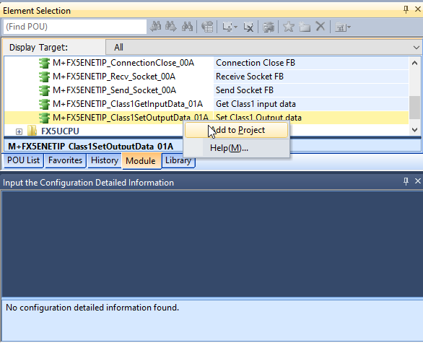
Task: Pin the Element Selection panel
Action: point(406,10)
